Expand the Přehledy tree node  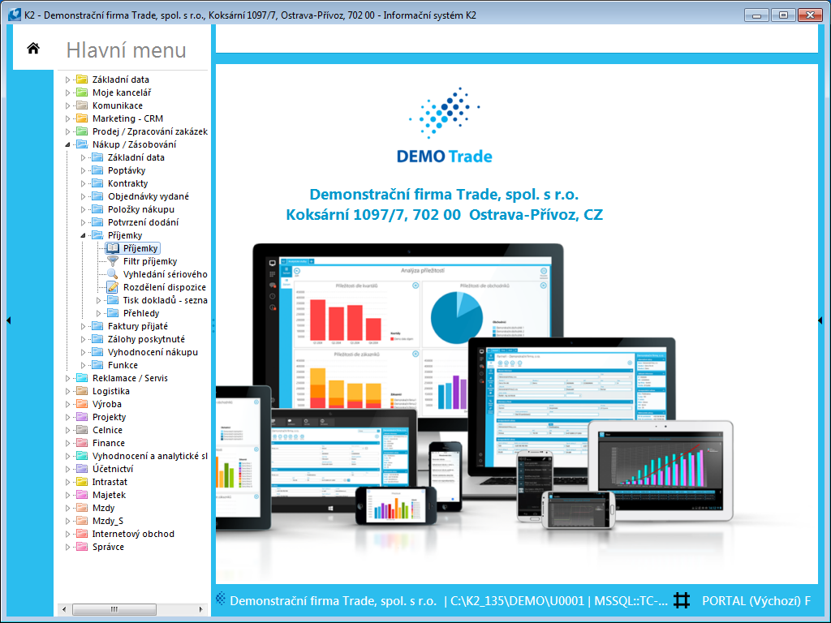[x=98, y=313]
